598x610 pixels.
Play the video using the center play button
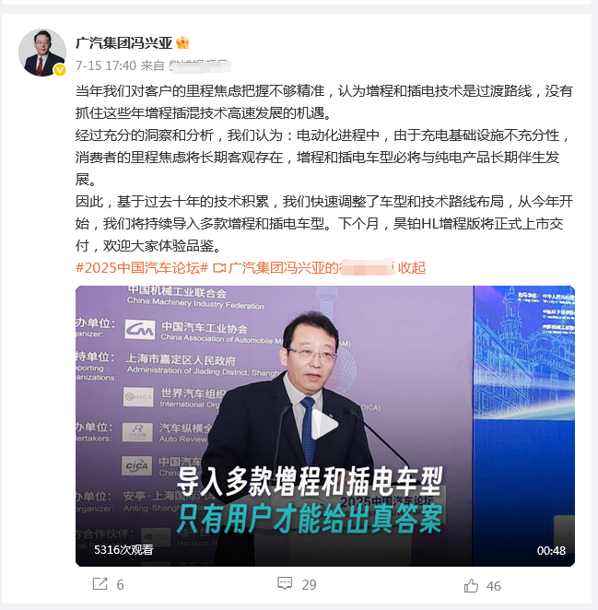coord(325,425)
